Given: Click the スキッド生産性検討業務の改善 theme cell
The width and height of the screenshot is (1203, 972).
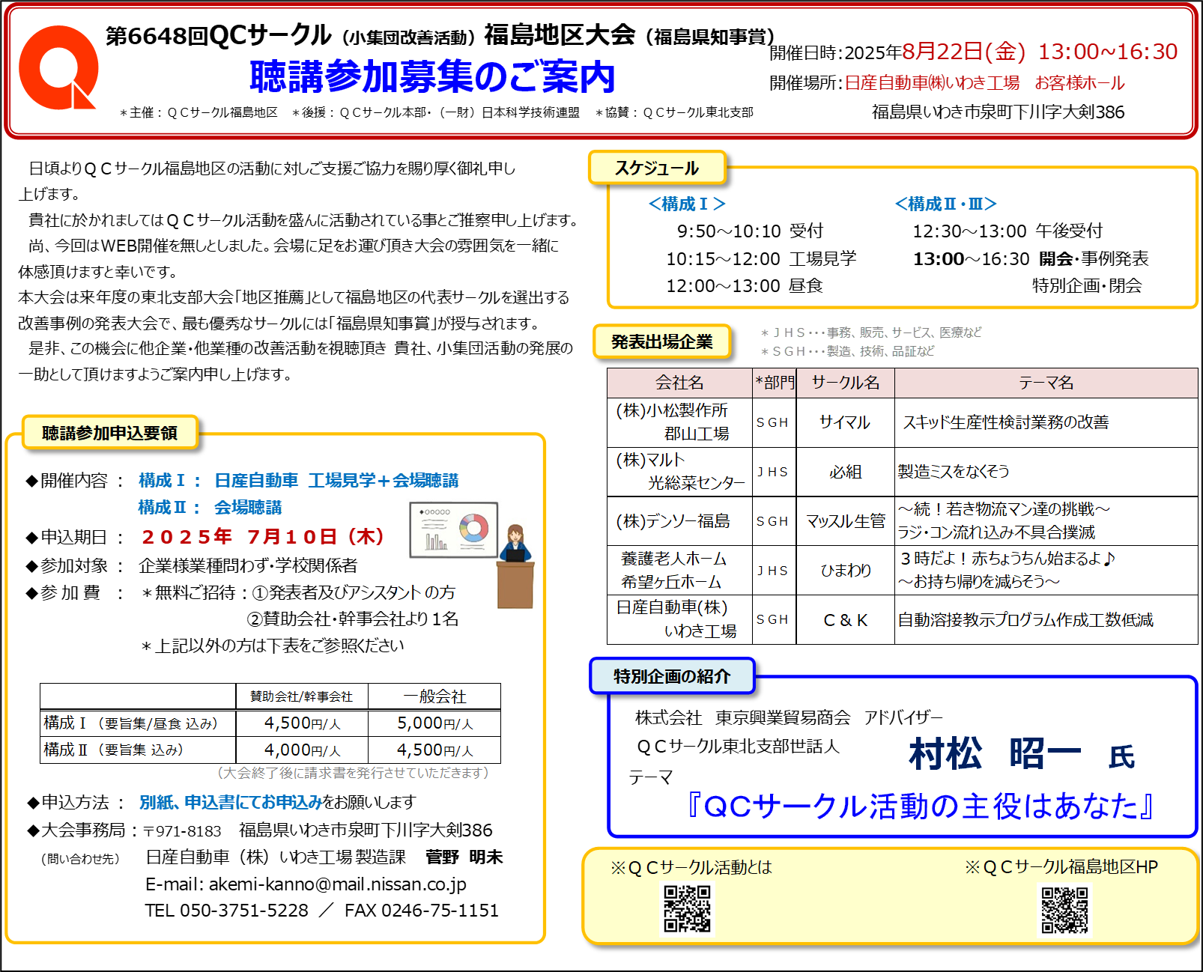Looking at the screenshot, I should pyautogui.click(x=1046, y=422).
